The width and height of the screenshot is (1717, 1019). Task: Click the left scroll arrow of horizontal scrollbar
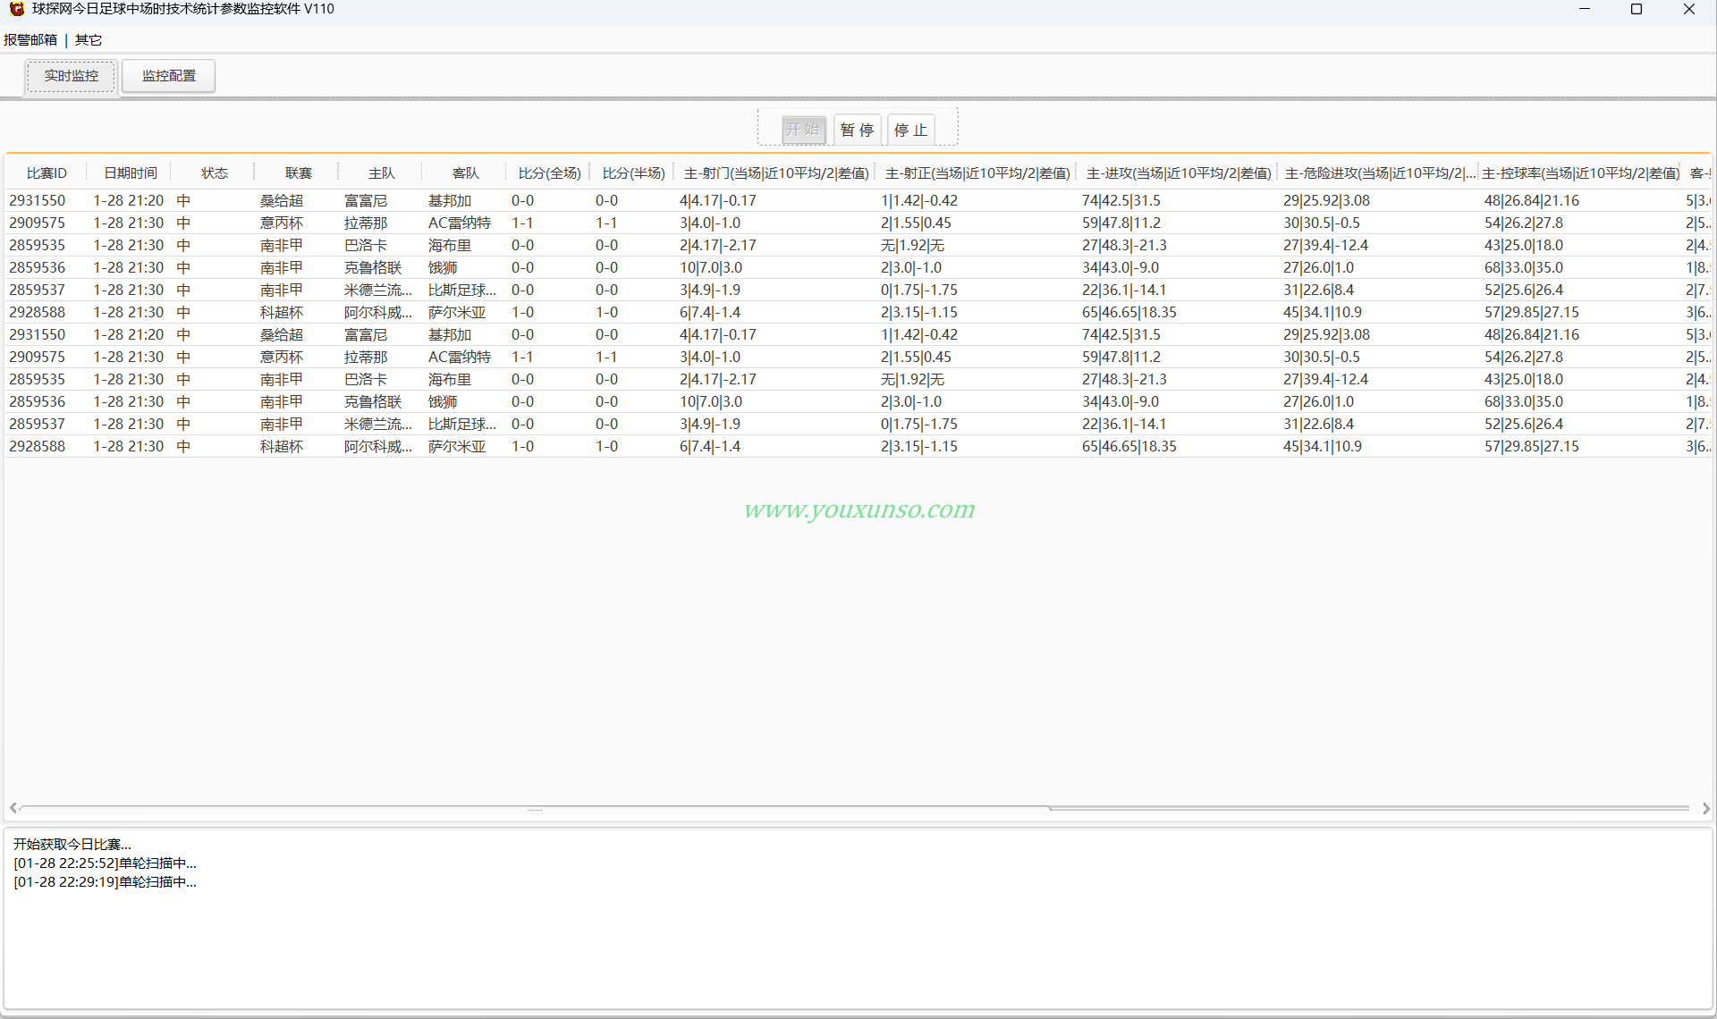13,808
